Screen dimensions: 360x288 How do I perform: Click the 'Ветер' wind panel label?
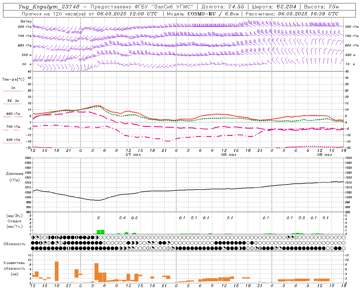pyautogui.click(x=26, y=21)
